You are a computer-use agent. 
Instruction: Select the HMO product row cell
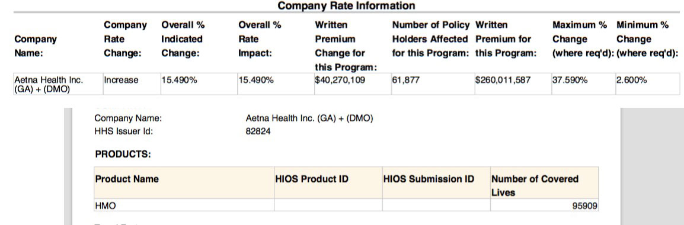[184, 205]
